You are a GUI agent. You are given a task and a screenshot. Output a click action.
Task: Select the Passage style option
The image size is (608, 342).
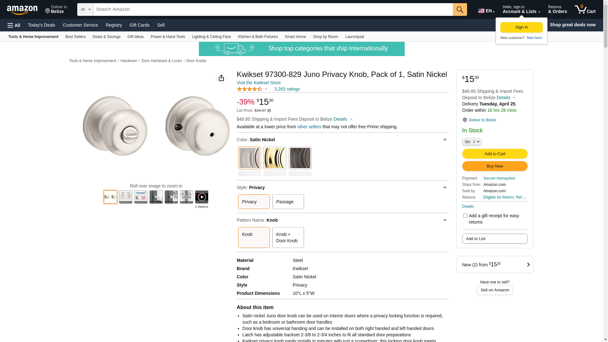point(288,202)
